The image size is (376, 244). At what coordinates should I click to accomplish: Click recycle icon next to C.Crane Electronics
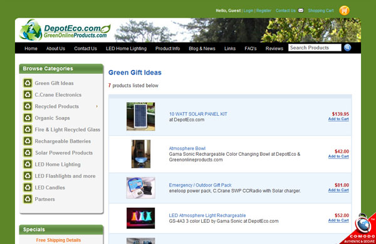coord(28,94)
